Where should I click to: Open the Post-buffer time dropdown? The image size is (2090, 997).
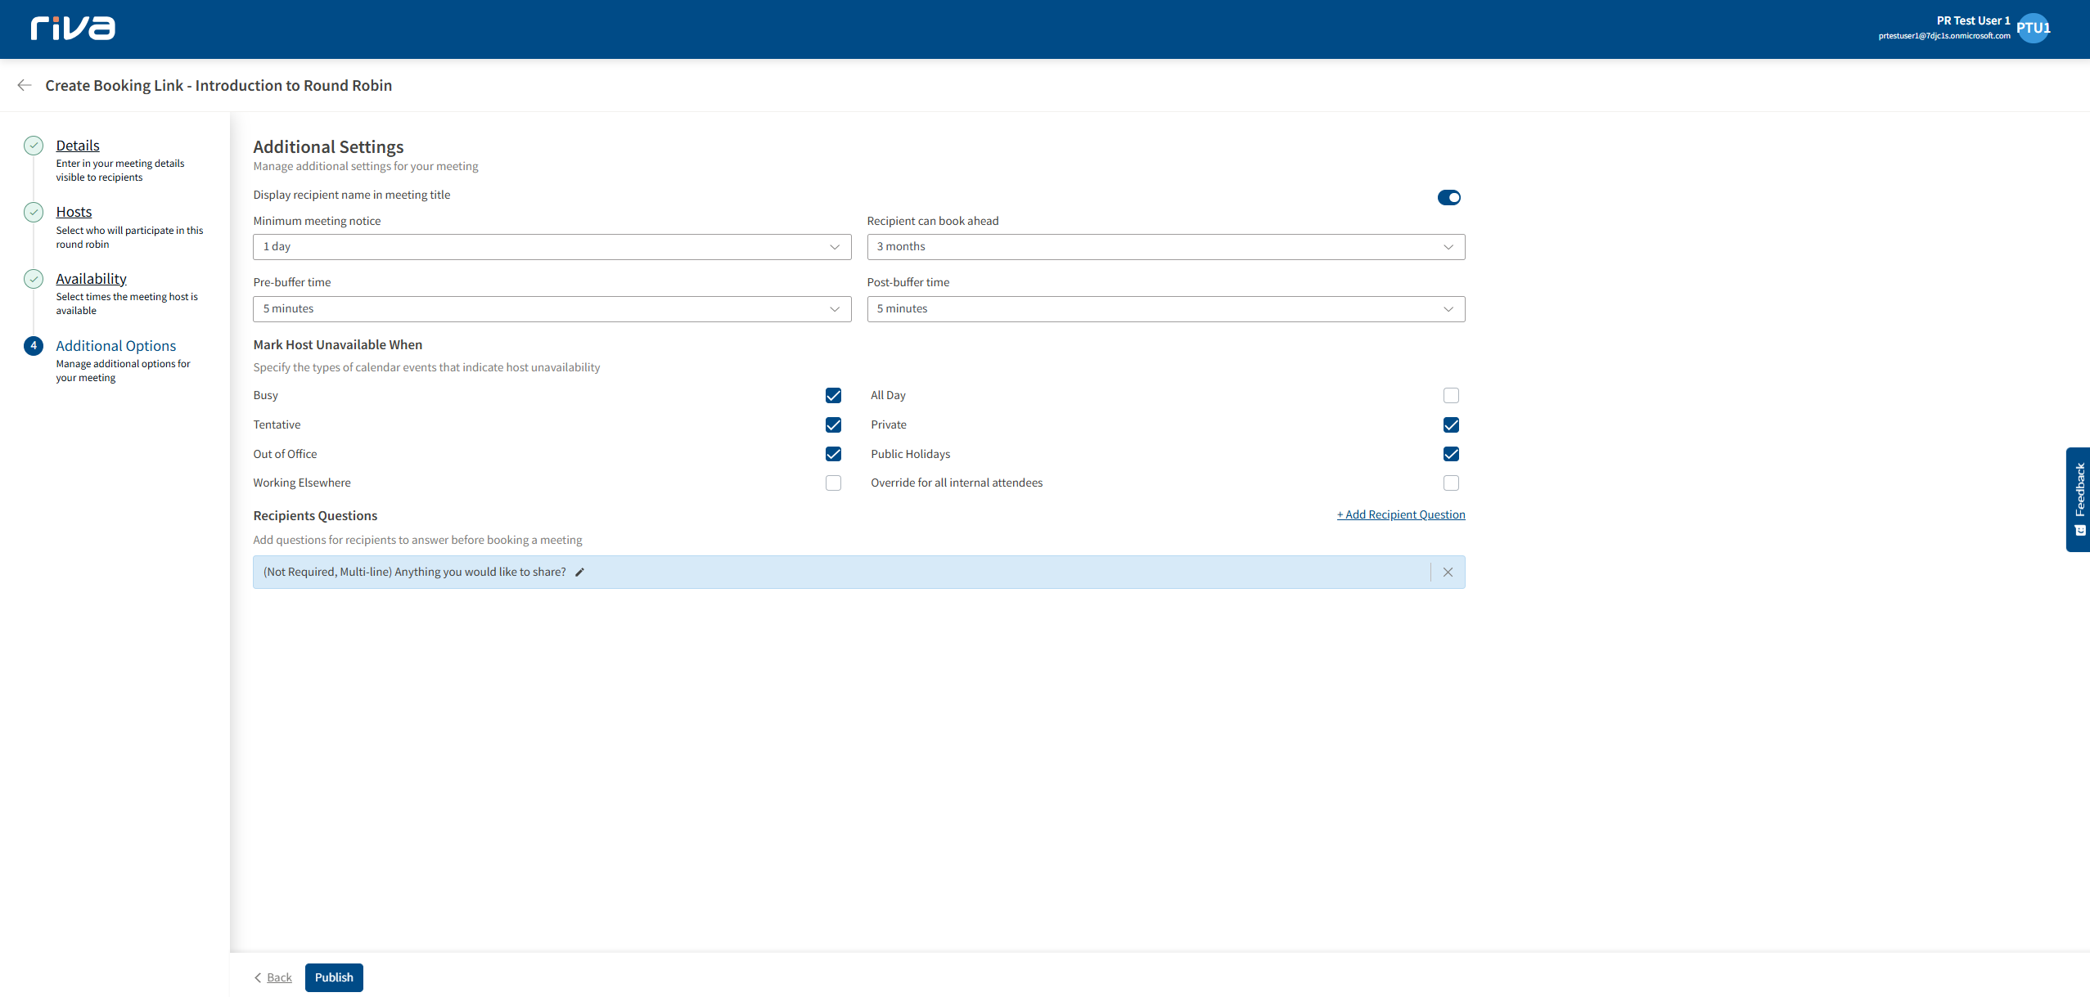tap(1165, 309)
